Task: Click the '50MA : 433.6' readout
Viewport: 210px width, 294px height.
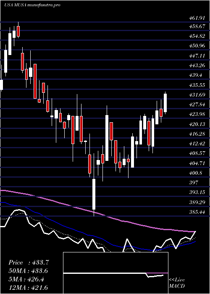Action: 28,271
